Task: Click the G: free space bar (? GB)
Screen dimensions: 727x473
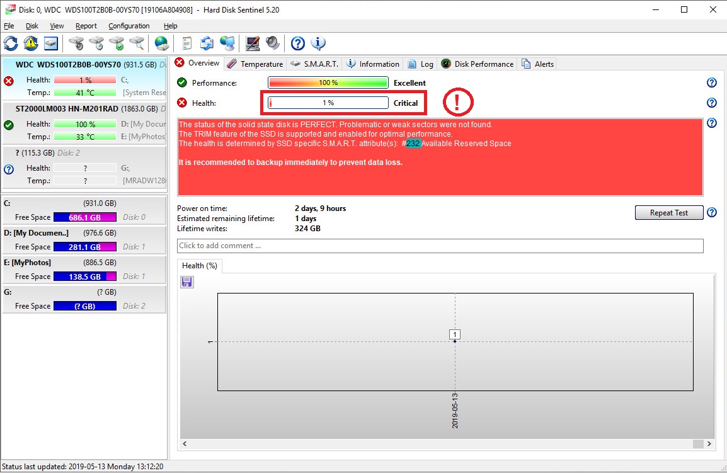Action: click(x=85, y=306)
